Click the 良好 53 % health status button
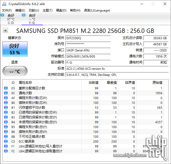The height and width of the screenshot is (164, 171). coord(15,49)
